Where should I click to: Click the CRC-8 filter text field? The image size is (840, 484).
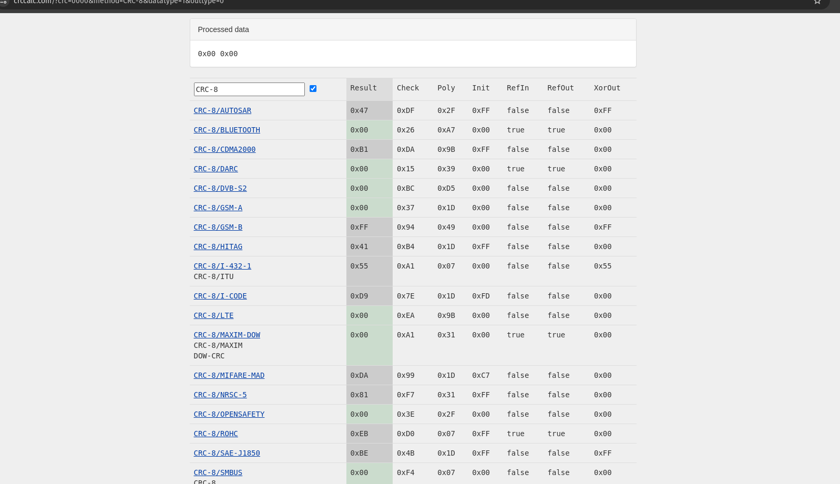pos(249,89)
